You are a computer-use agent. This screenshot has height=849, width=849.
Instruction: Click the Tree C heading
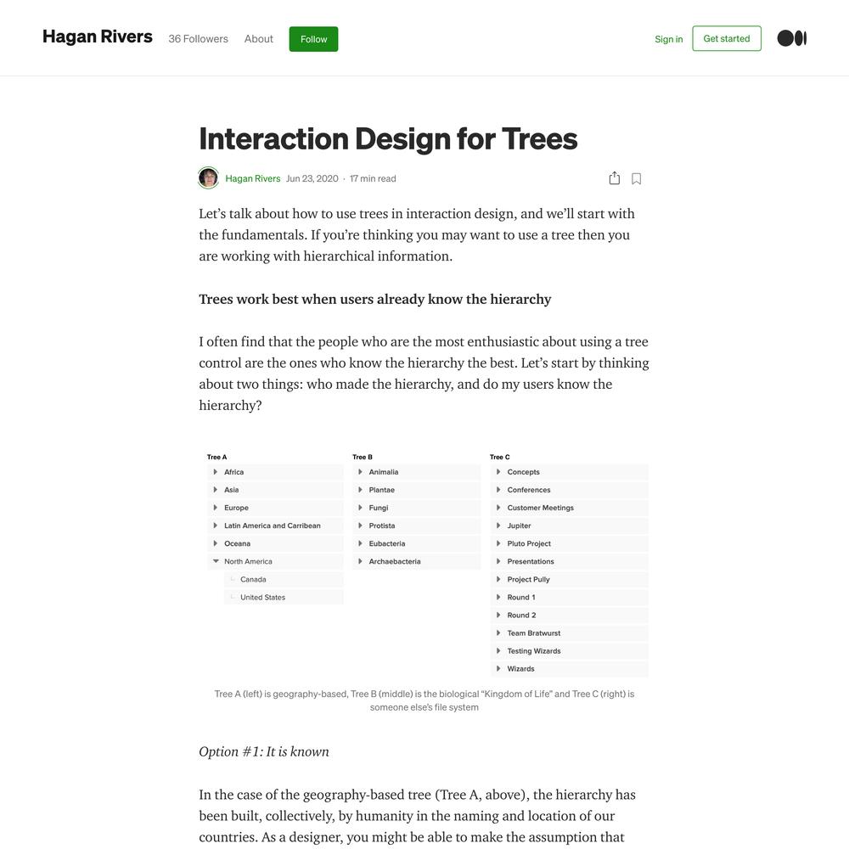click(x=500, y=457)
